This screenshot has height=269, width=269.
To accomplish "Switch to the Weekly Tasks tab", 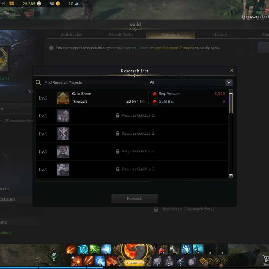I will tap(121, 34).
